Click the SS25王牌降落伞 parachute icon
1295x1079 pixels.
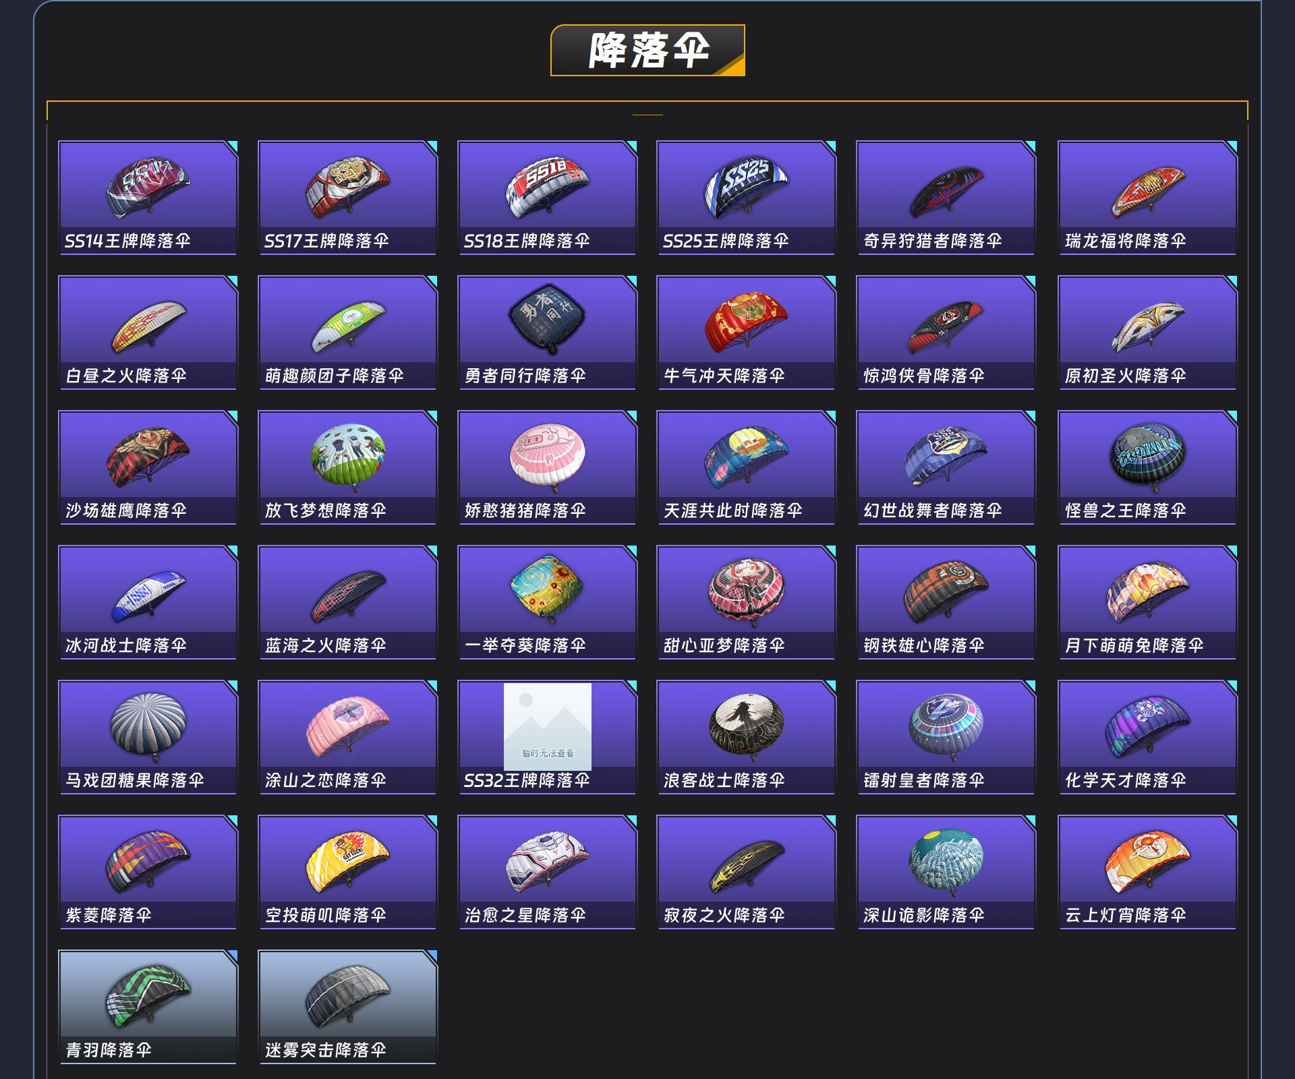pos(746,187)
